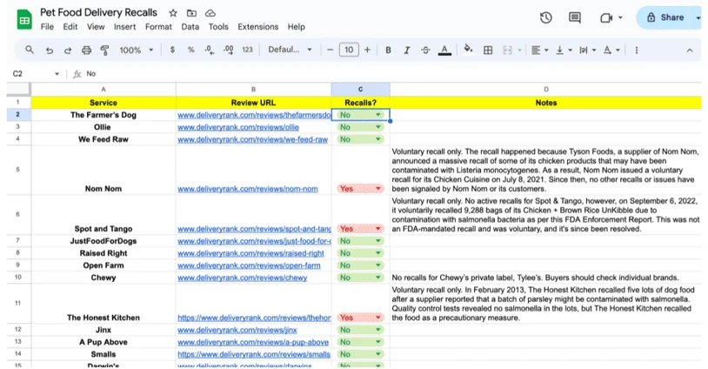Click the borders icon in toolbar

pyautogui.click(x=488, y=50)
